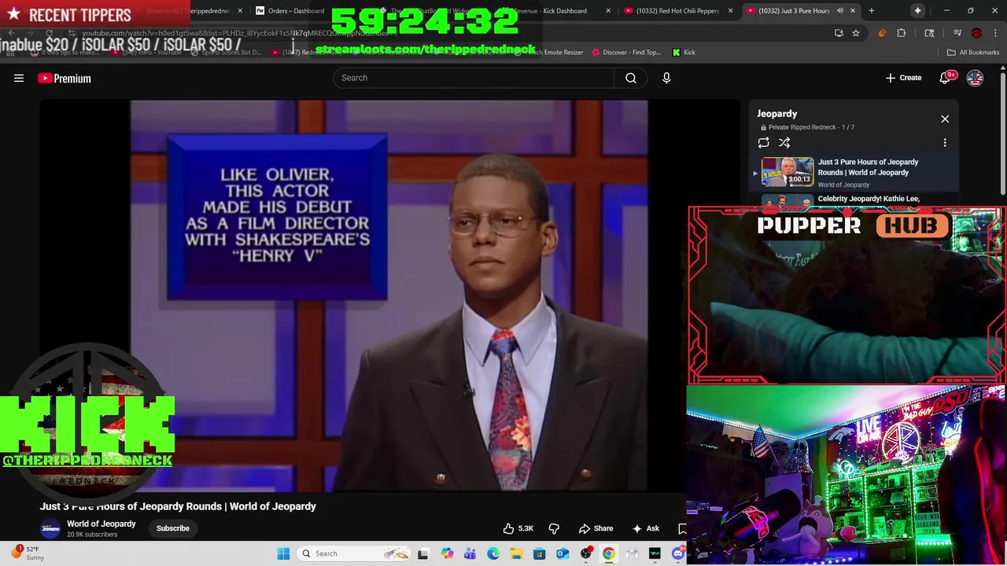Select Just 3 Pure Hours playlist thumbnail
Screen dimensions: 1007x566
coord(788,172)
